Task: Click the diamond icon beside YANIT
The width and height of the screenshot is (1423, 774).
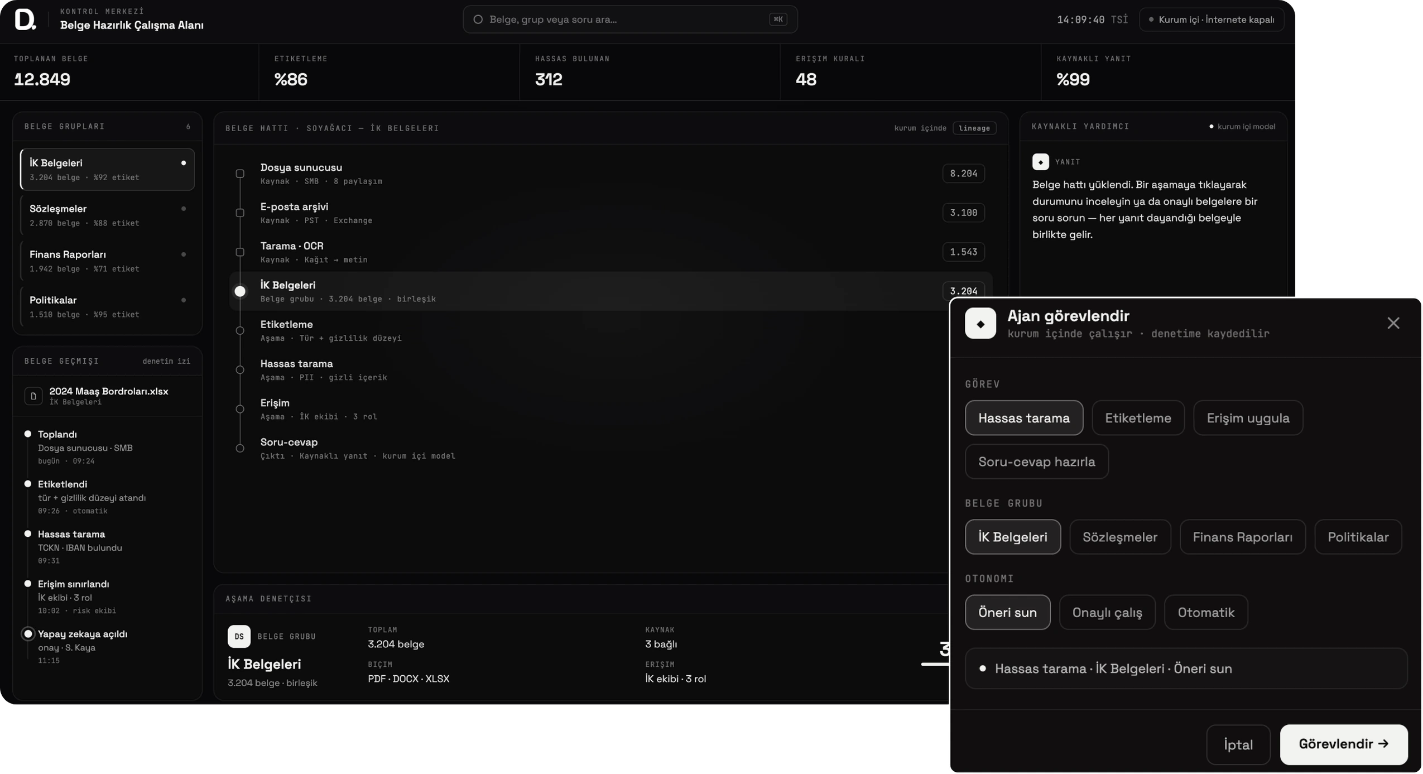Action: pyautogui.click(x=1040, y=162)
